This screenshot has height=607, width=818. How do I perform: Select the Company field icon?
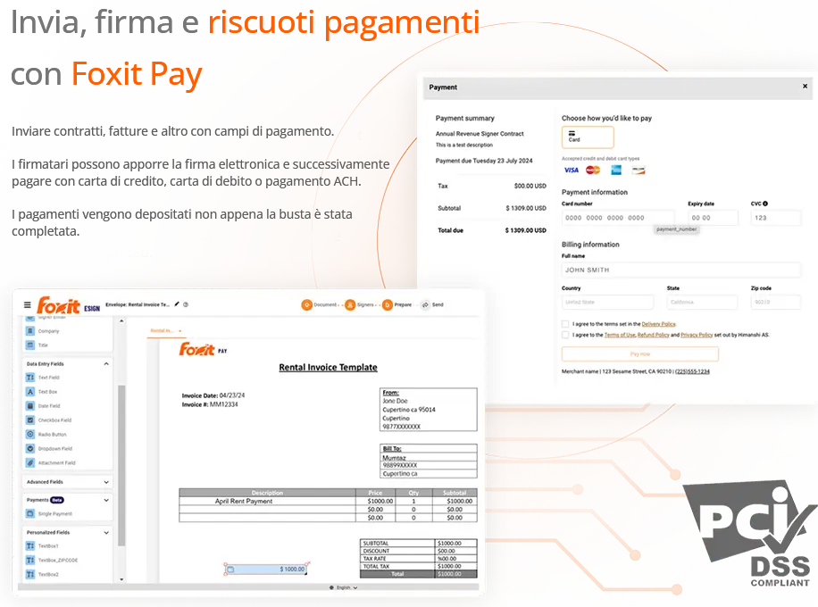tap(30, 330)
